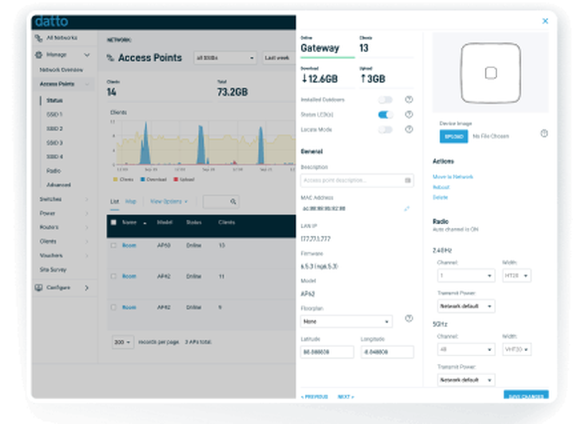Disable the Status LED(s) toggle

384,114
